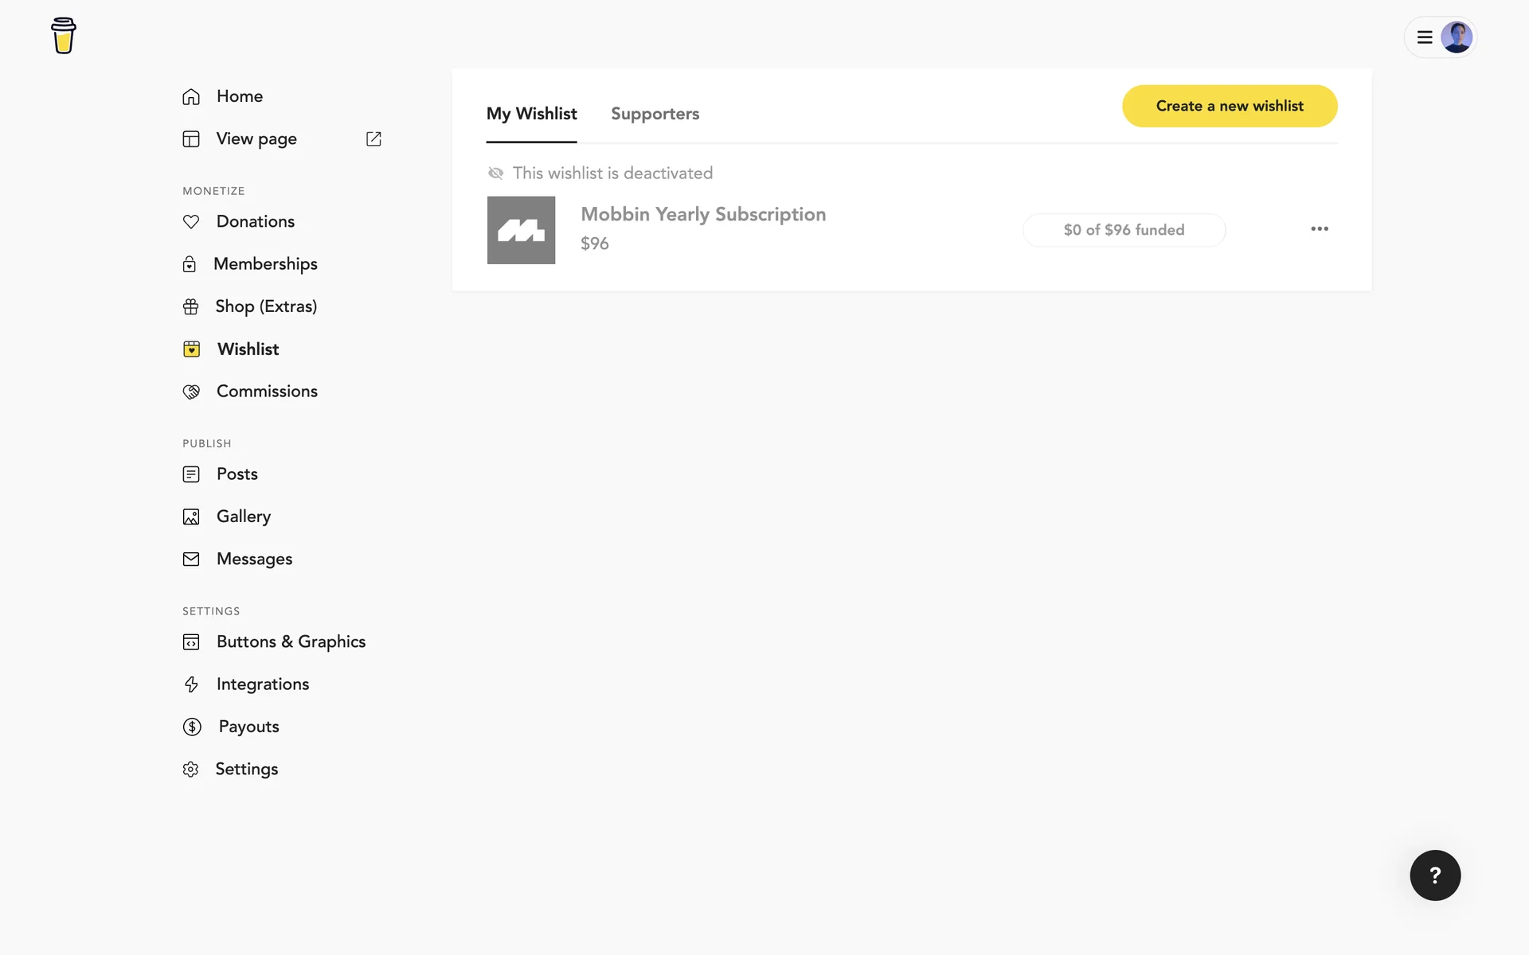This screenshot has height=955, width=1529.
Task: Click the Payouts dollar coin icon
Action: click(x=192, y=727)
